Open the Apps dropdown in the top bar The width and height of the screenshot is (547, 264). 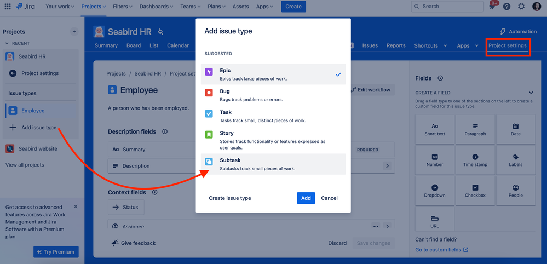(265, 7)
